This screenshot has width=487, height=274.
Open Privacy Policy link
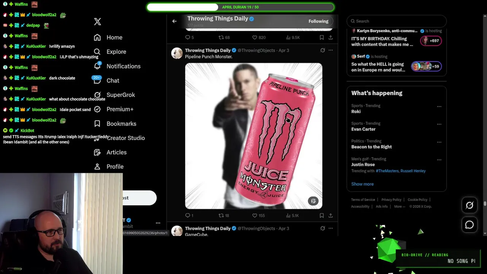[x=391, y=200]
